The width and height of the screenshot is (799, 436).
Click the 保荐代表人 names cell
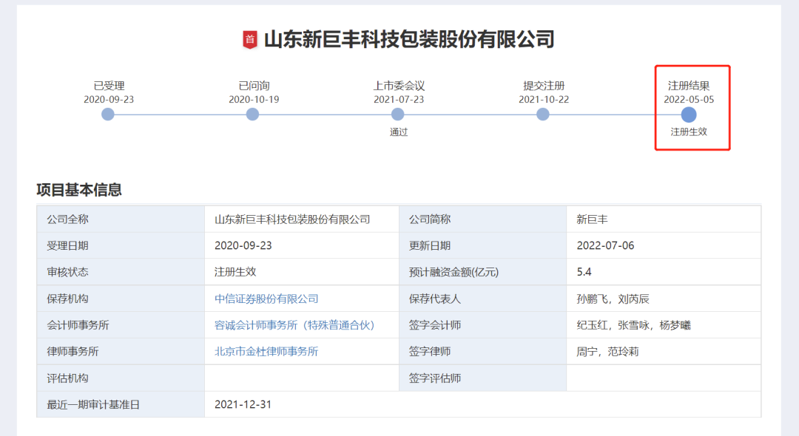(613, 299)
